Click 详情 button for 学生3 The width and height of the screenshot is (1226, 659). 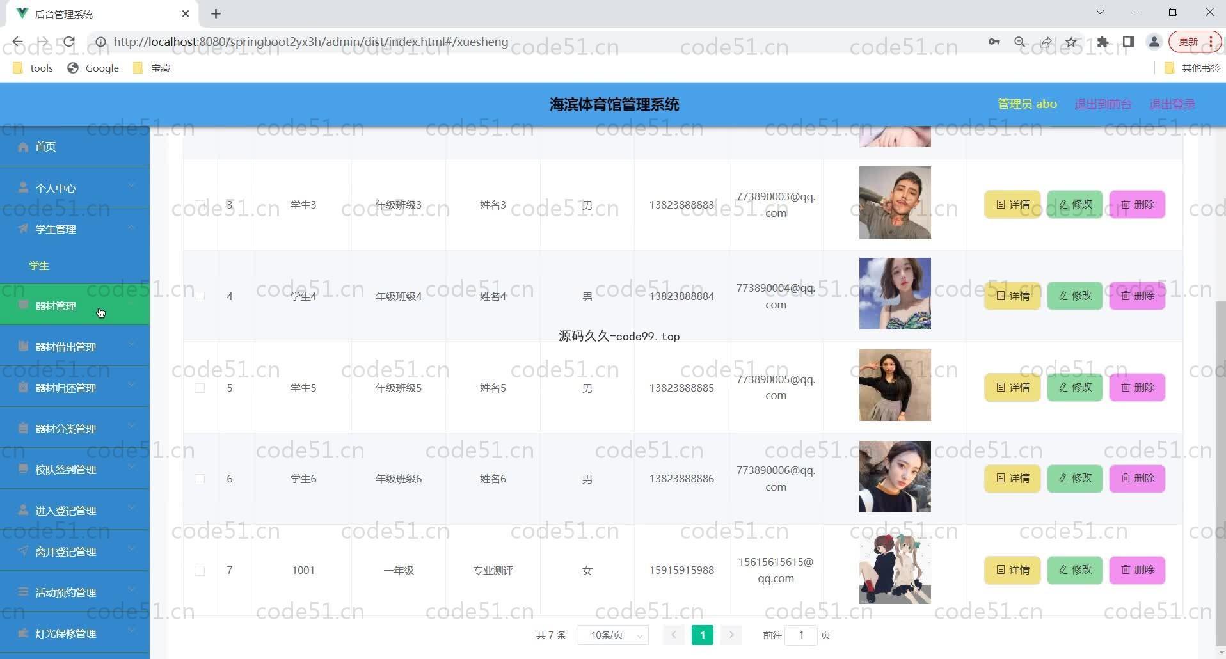tap(1012, 205)
